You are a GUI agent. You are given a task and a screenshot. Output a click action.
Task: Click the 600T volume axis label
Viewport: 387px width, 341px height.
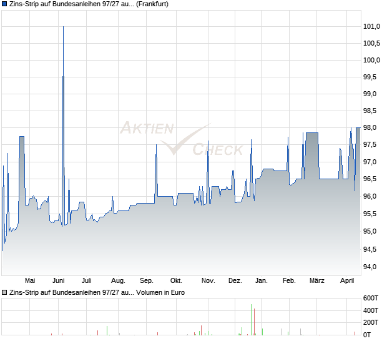point(371,299)
